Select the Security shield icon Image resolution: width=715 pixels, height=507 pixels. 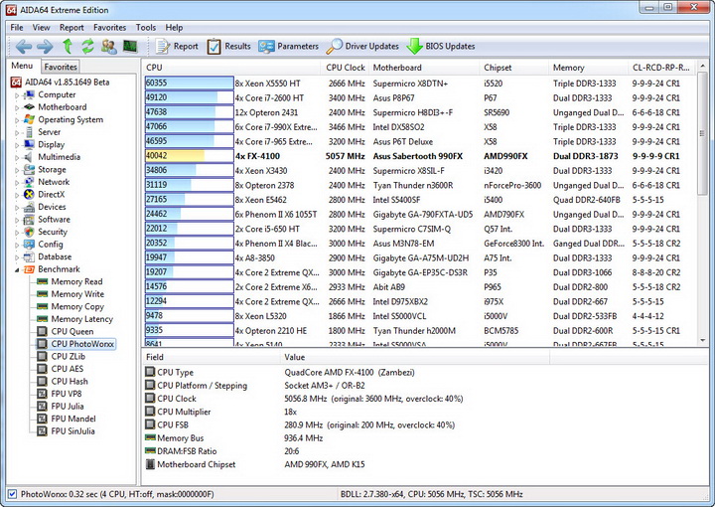29,232
